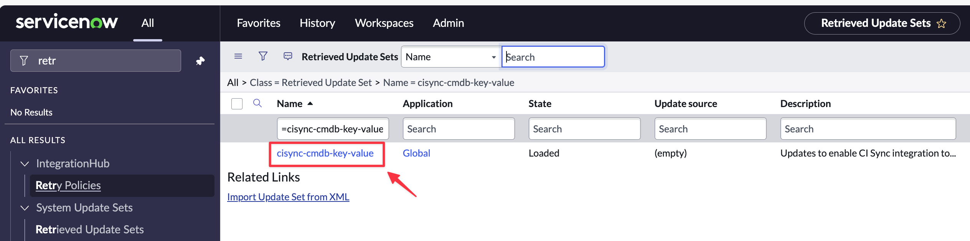
Task: Open the Favorites menu
Action: tap(259, 23)
